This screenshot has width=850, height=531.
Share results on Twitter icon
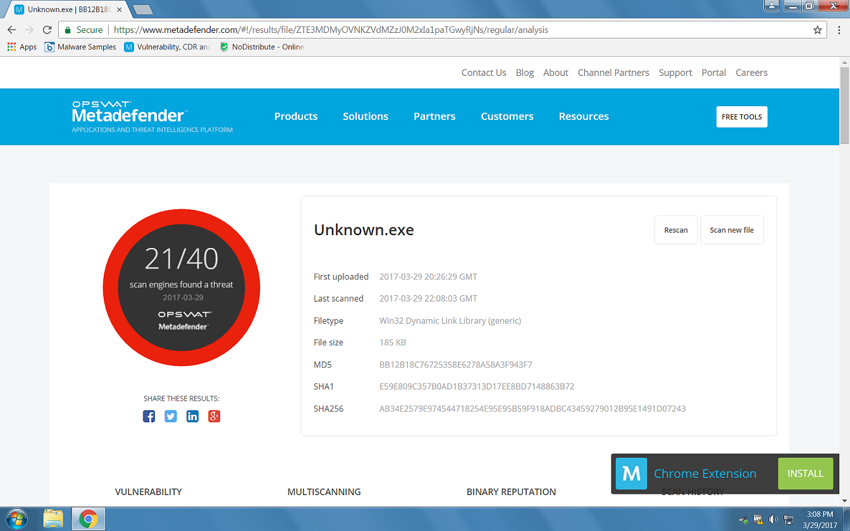point(171,416)
